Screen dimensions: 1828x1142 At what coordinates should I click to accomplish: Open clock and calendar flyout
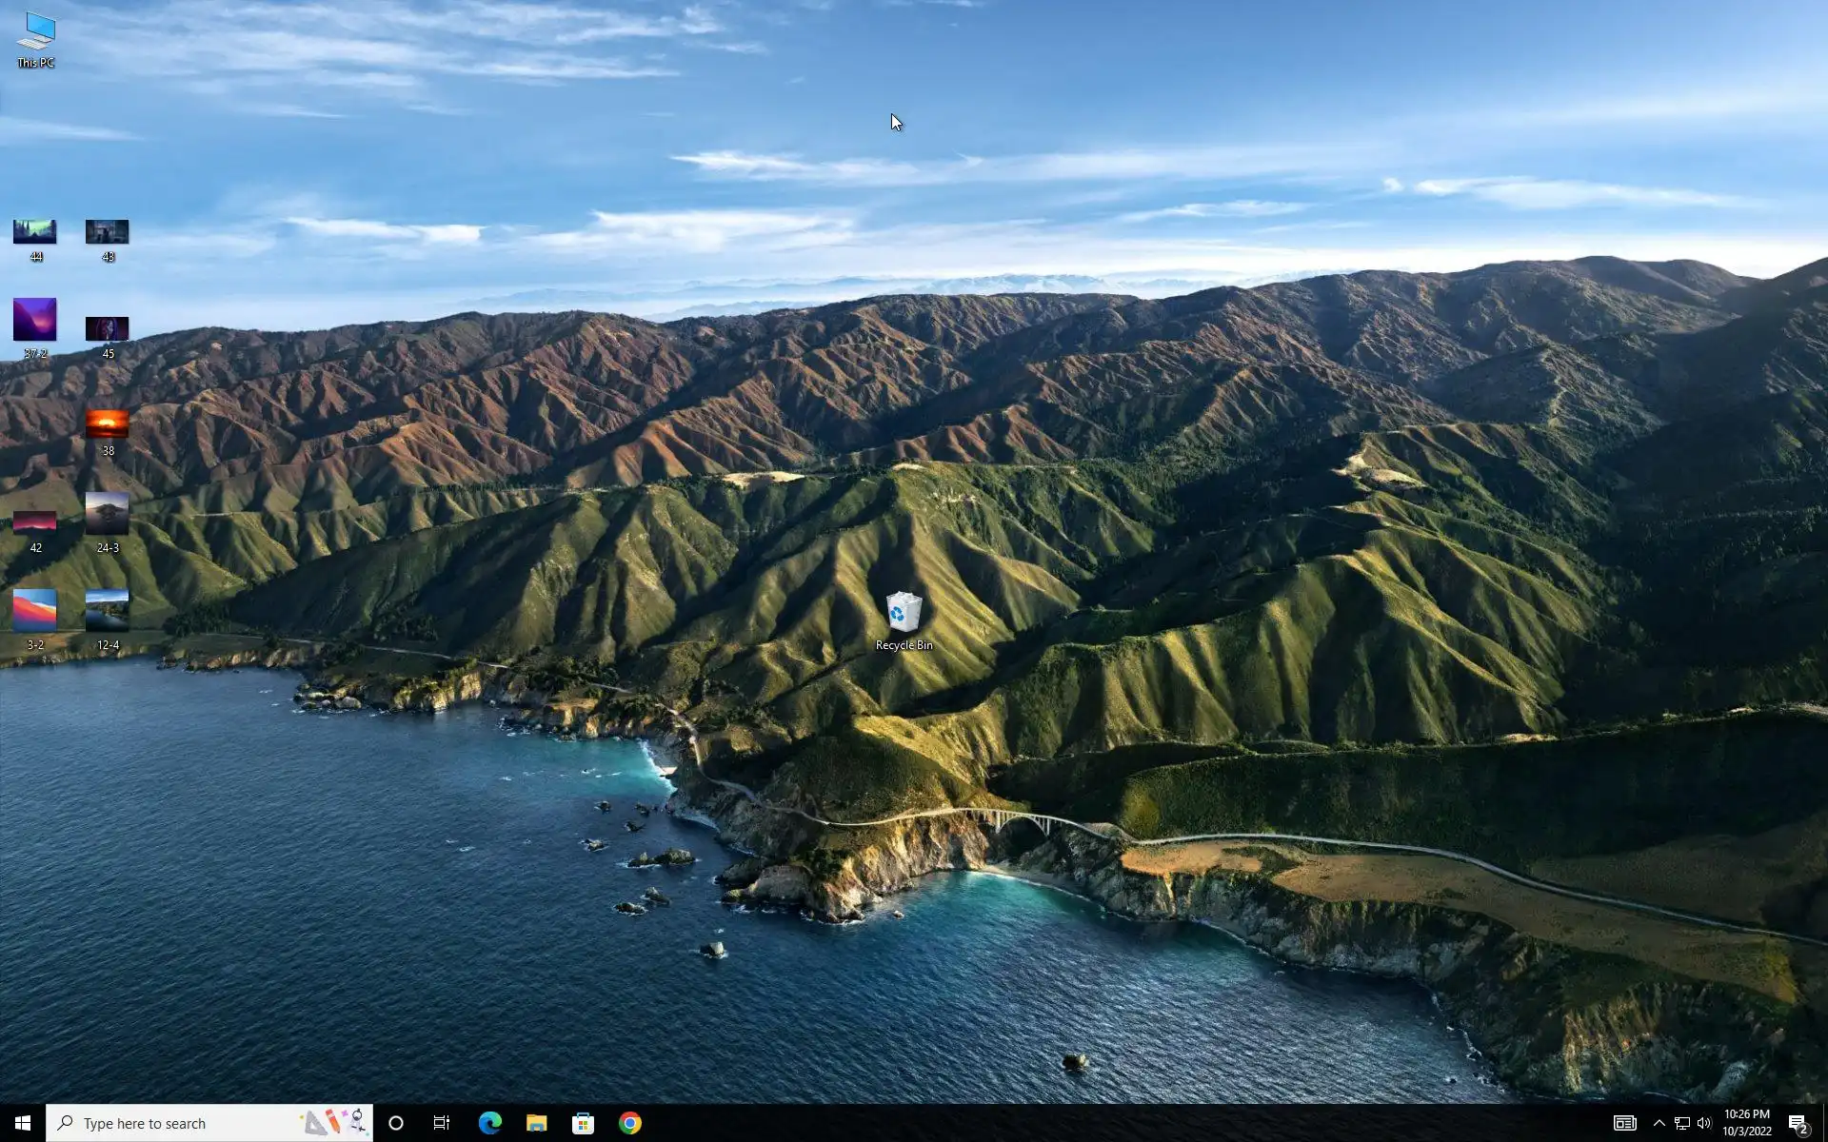click(x=1746, y=1123)
